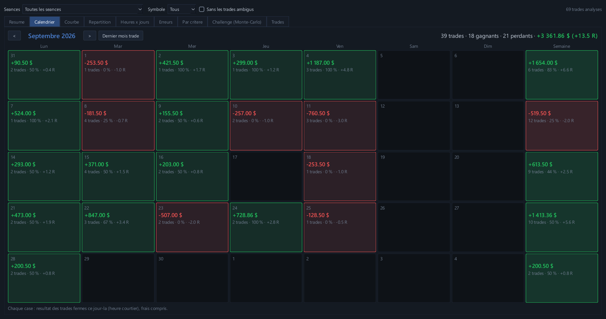This screenshot has height=319, width=606.
Task: Open the Par critere tab
Action: pyautogui.click(x=192, y=22)
